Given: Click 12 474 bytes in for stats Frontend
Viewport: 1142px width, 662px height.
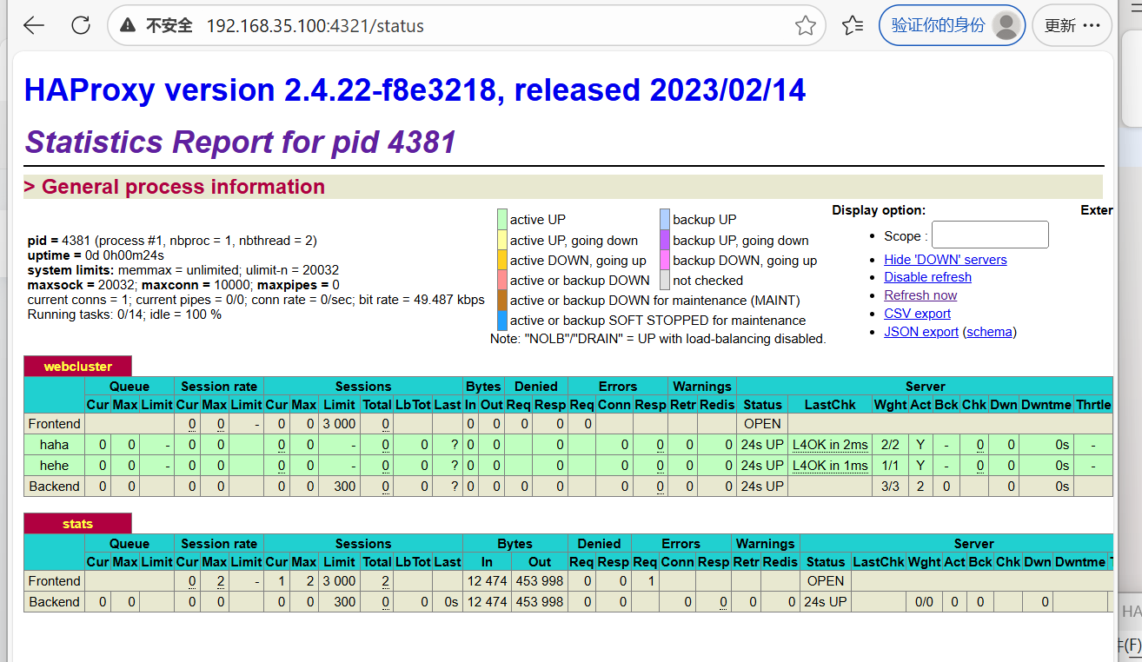Looking at the screenshot, I should (487, 581).
